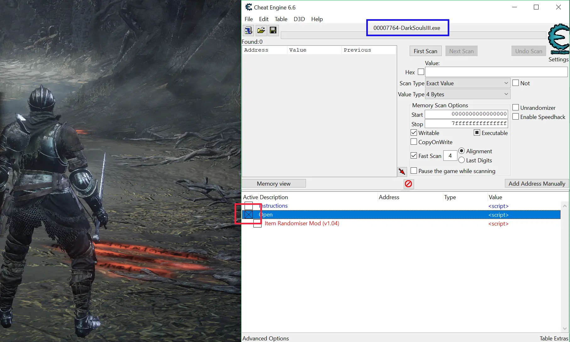Clear the address list with the red no-entry icon
Viewport: 570px width, 342px height.
(408, 184)
